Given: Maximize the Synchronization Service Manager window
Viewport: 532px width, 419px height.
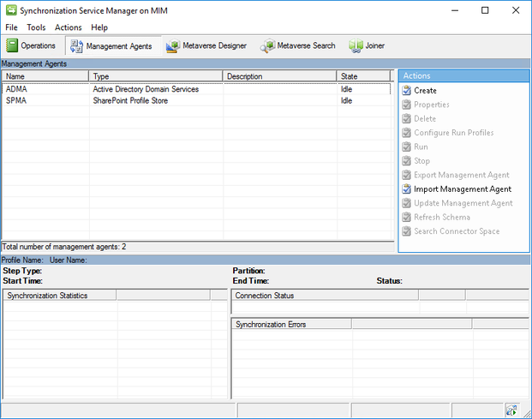Looking at the screenshot, I should (485, 10).
